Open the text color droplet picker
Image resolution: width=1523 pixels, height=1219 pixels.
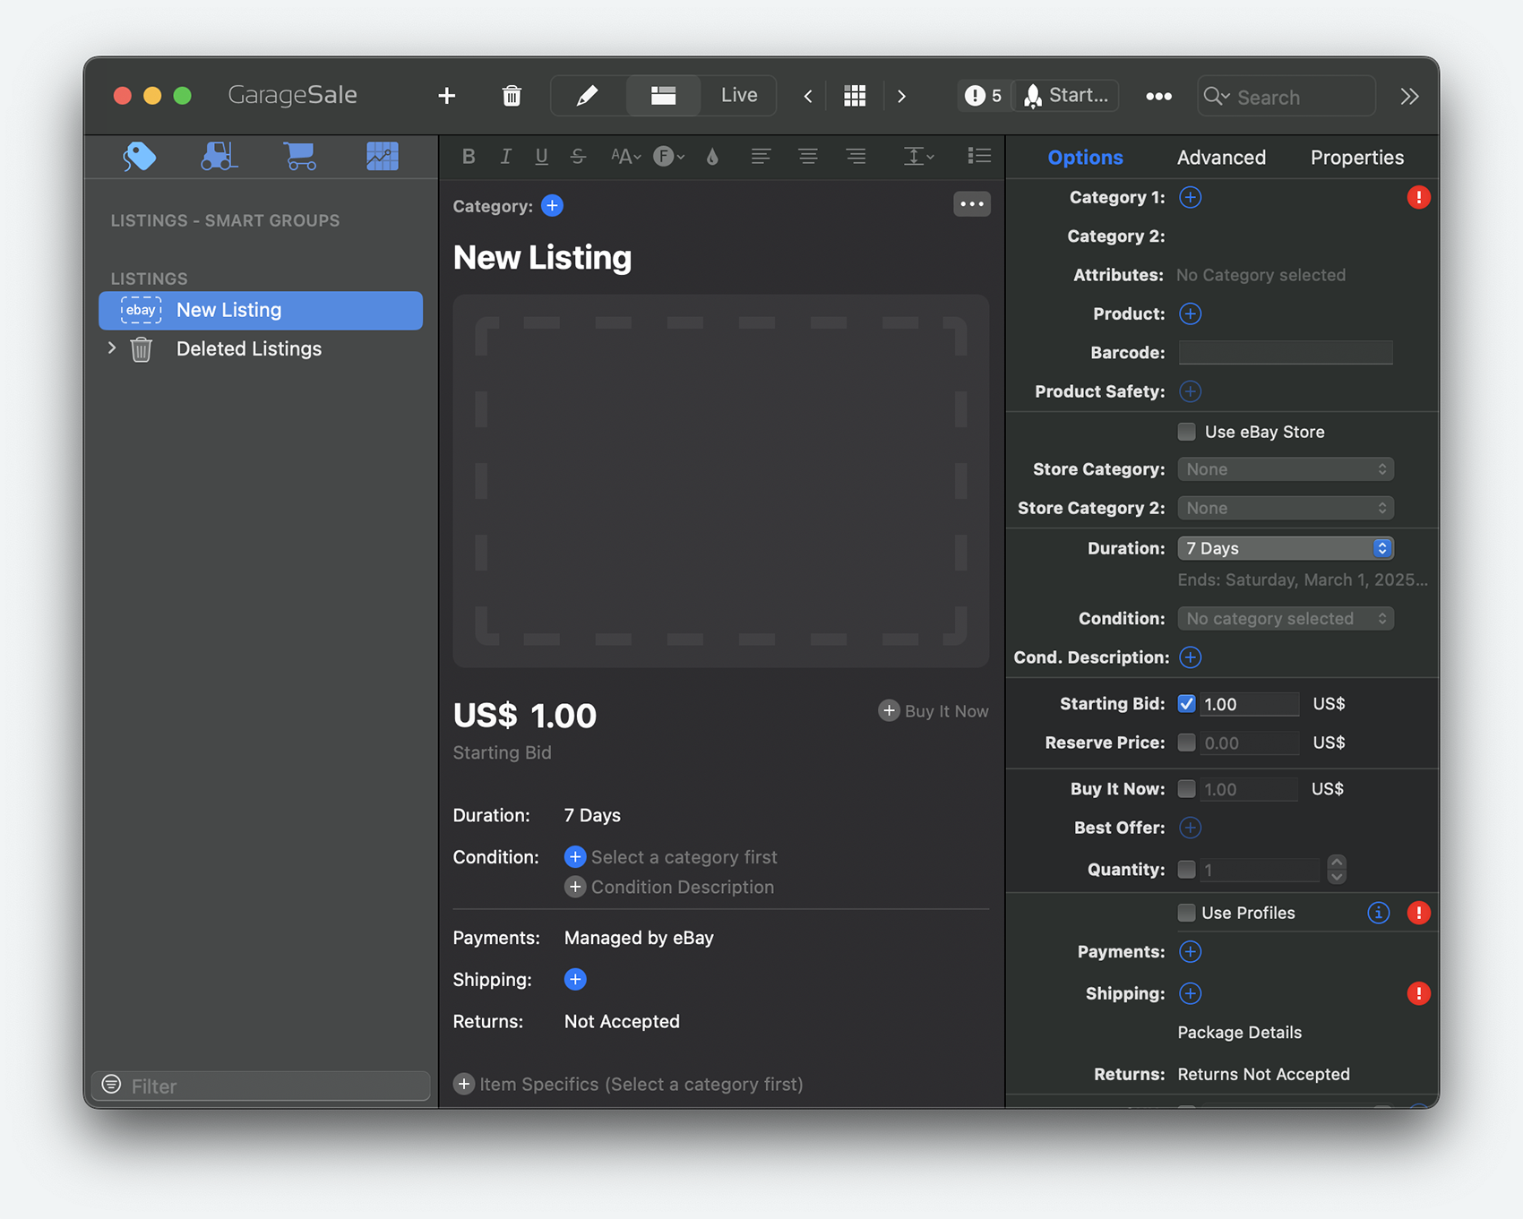click(712, 157)
